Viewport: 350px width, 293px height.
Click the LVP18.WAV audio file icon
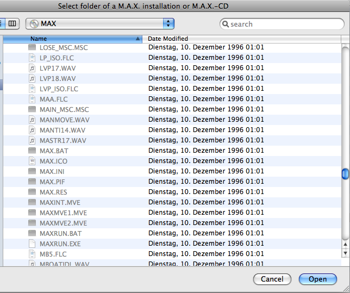pyautogui.click(x=32, y=78)
